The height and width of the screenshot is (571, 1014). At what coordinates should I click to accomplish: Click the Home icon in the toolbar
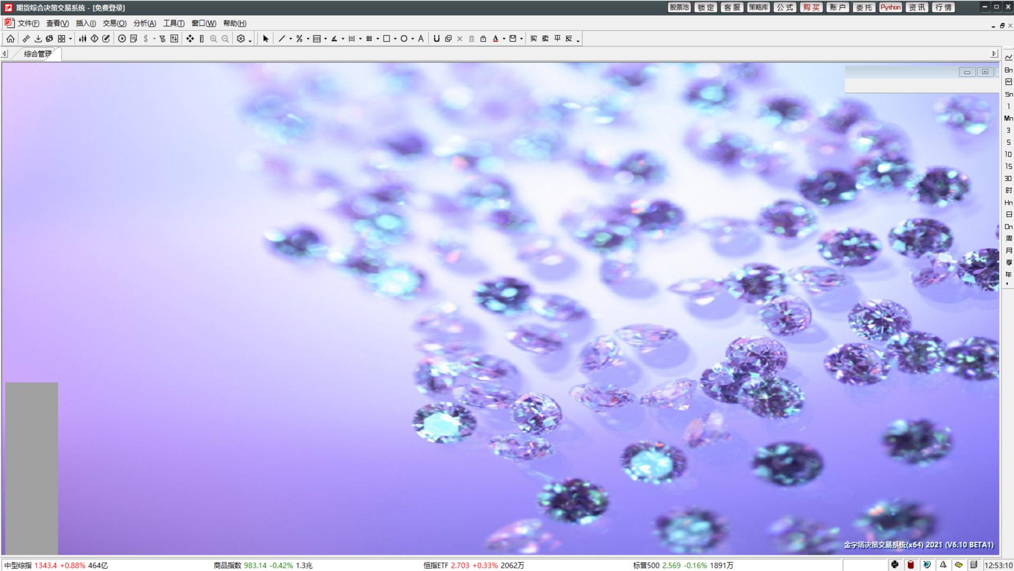(x=11, y=39)
